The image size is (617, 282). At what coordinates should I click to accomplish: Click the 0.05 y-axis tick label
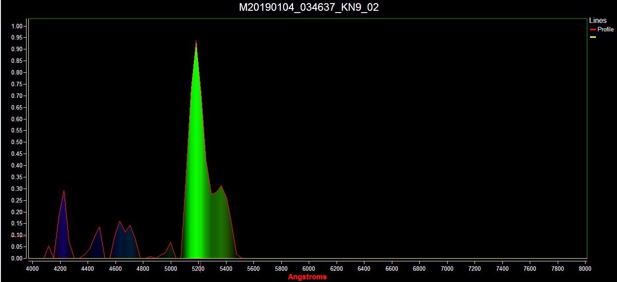pyautogui.click(x=17, y=247)
